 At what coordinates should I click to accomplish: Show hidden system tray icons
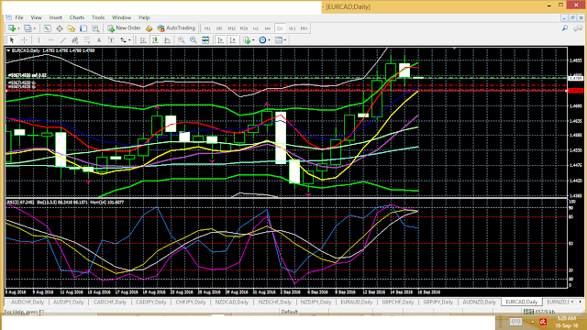532,322
